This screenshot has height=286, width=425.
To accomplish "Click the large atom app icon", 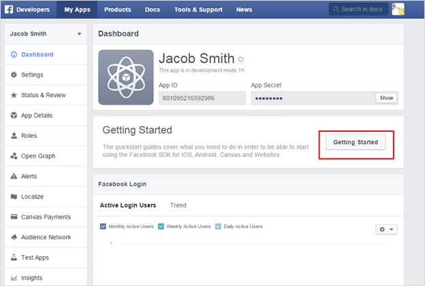I will click(x=126, y=77).
